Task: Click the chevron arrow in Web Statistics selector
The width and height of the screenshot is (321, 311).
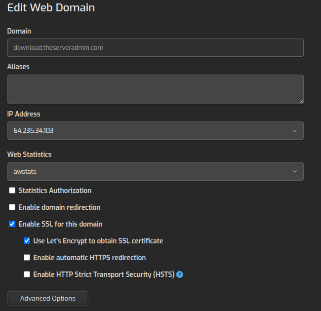Action: 295,171
